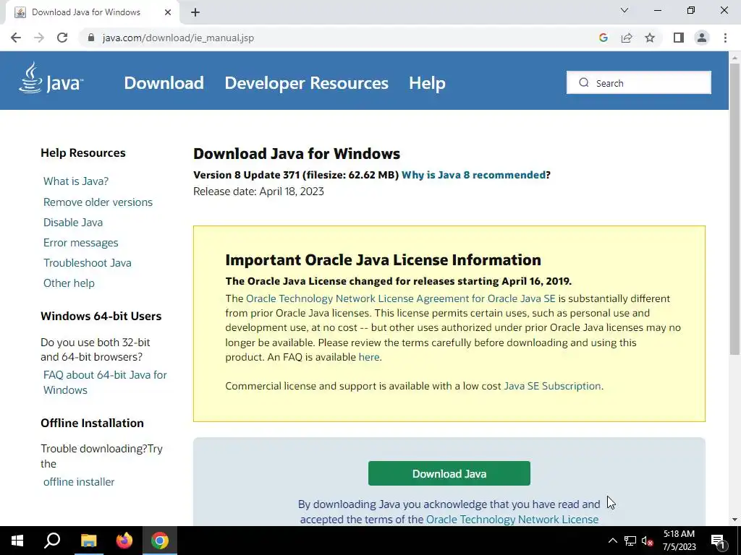Click the network tray icon

click(x=630, y=541)
